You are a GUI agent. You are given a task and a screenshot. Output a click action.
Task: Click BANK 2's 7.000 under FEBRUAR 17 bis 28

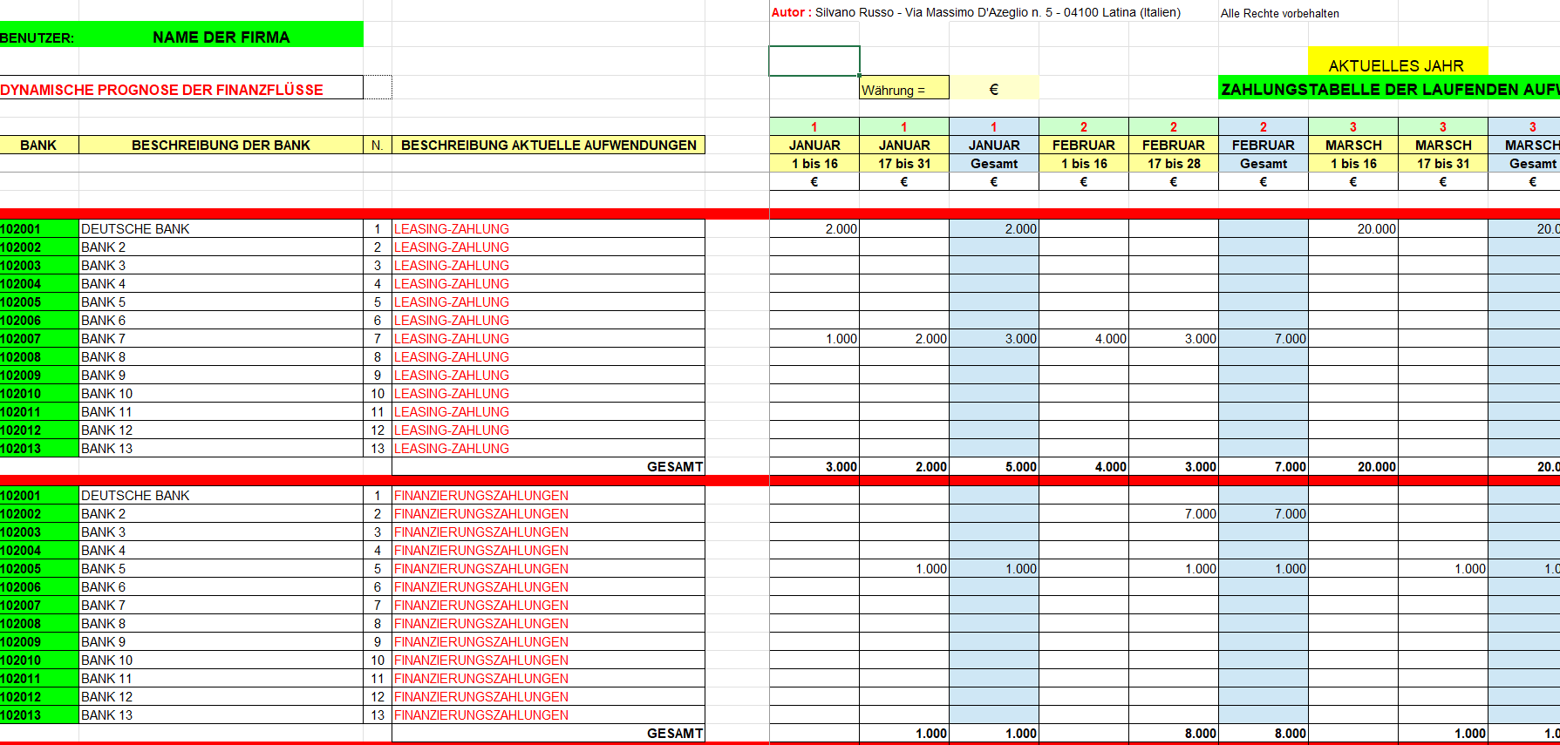1199,514
